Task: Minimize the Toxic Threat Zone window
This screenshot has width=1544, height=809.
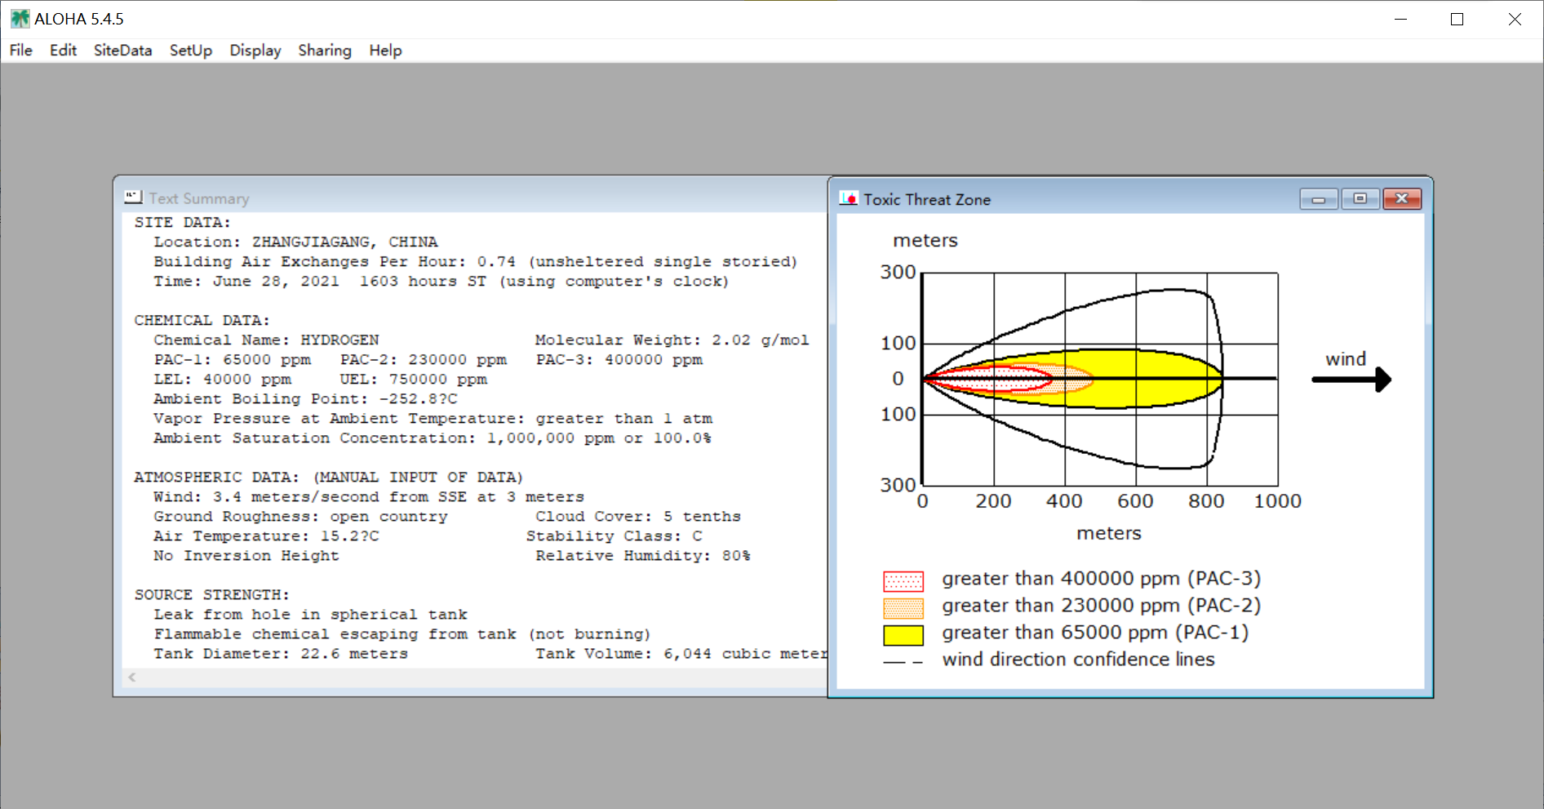Action: pyautogui.click(x=1319, y=199)
